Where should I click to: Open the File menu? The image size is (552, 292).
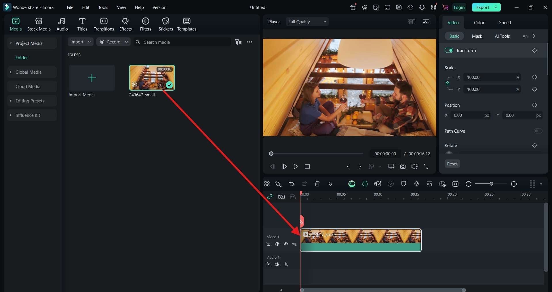click(70, 7)
